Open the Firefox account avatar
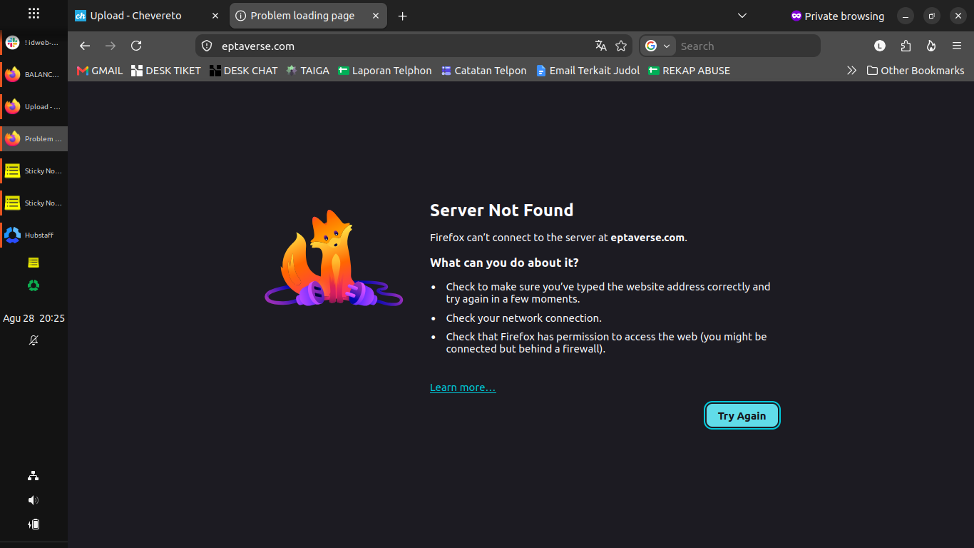Viewport: 974px width, 548px height. 880,46
